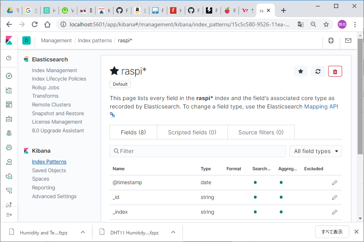
Task: Switch to the Amazon browser tab
Action: (x=141, y=10)
